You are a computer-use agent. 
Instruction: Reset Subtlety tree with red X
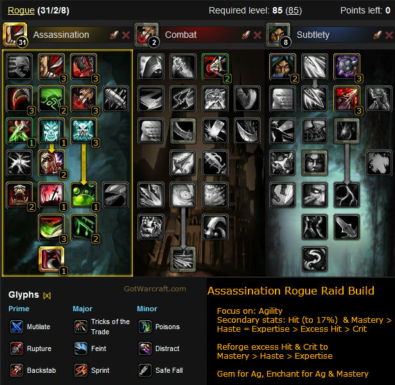pyautogui.click(x=389, y=35)
